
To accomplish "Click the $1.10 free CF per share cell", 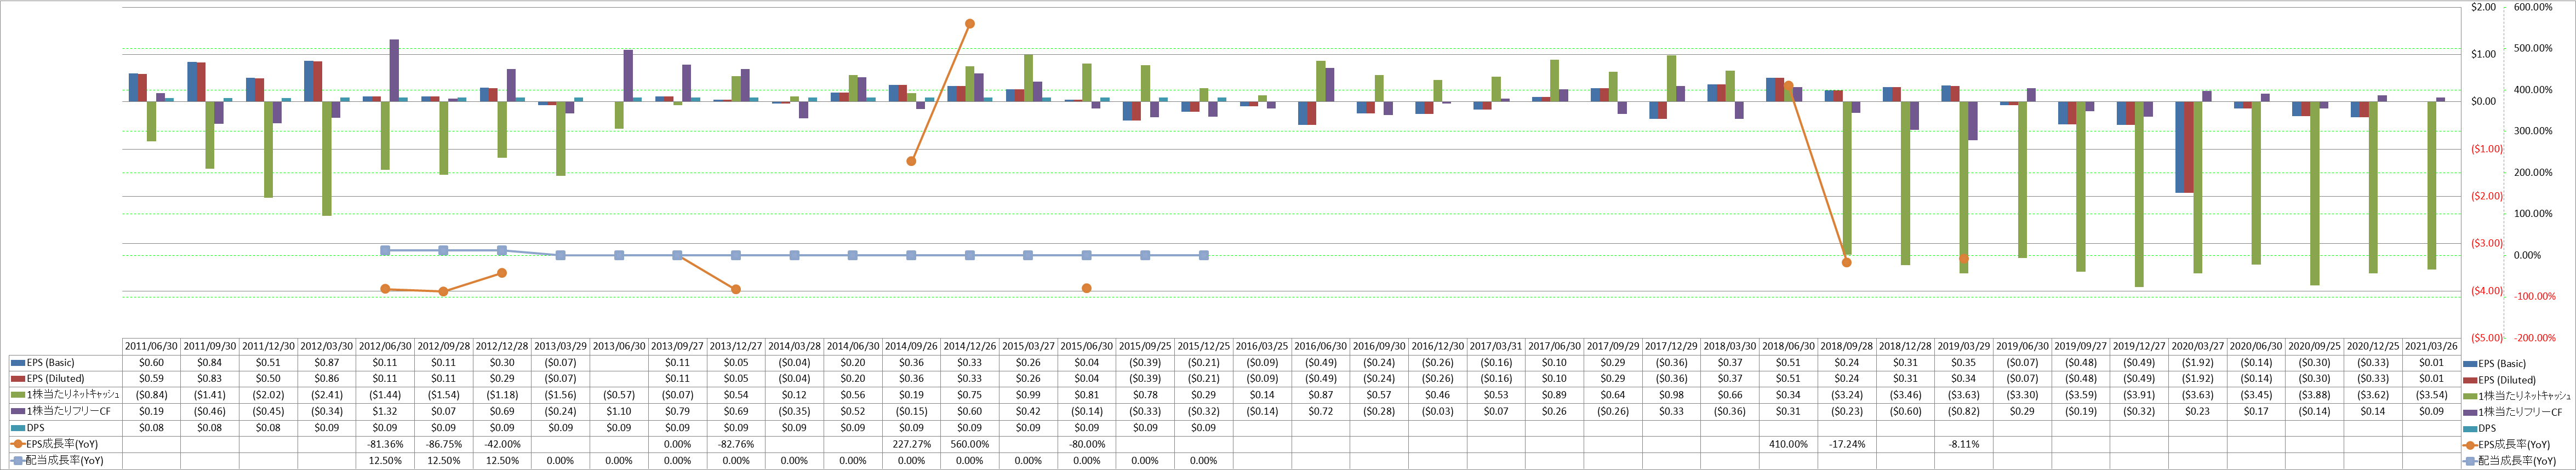I will (x=619, y=412).
